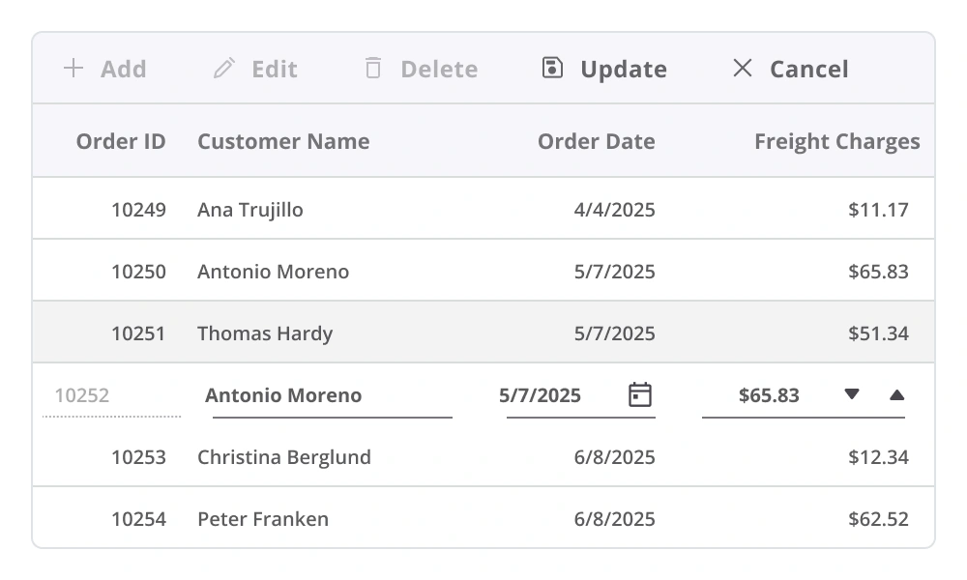Click the Update toolbar label
Viewport: 967px width, 580px height.
(623, 69)
